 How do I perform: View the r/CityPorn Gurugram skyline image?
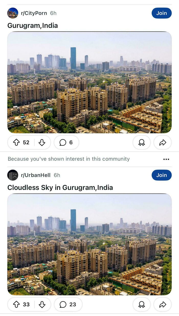(89, 82)
